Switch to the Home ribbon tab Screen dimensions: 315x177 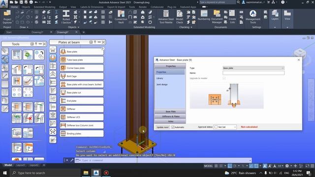(x=14, y=7)
